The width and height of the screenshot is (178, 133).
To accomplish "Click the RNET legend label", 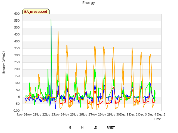I will [111, 127].
